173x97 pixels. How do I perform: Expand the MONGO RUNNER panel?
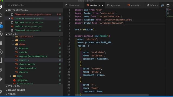34,90
